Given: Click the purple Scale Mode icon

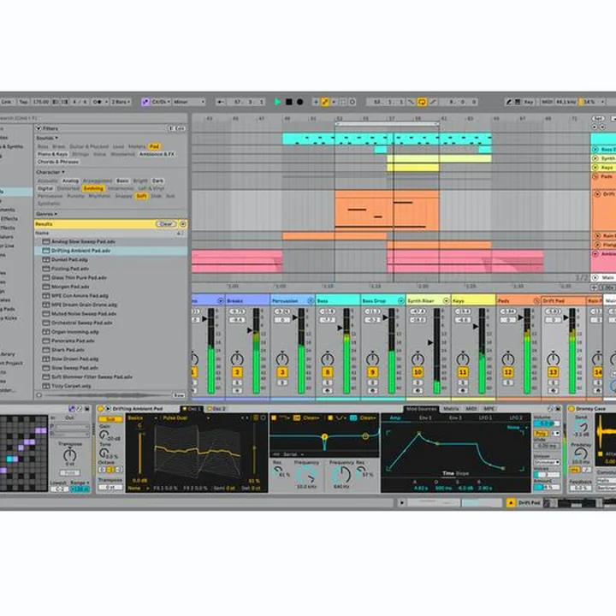Looking at the screenshot, I should tap(145, 102).
